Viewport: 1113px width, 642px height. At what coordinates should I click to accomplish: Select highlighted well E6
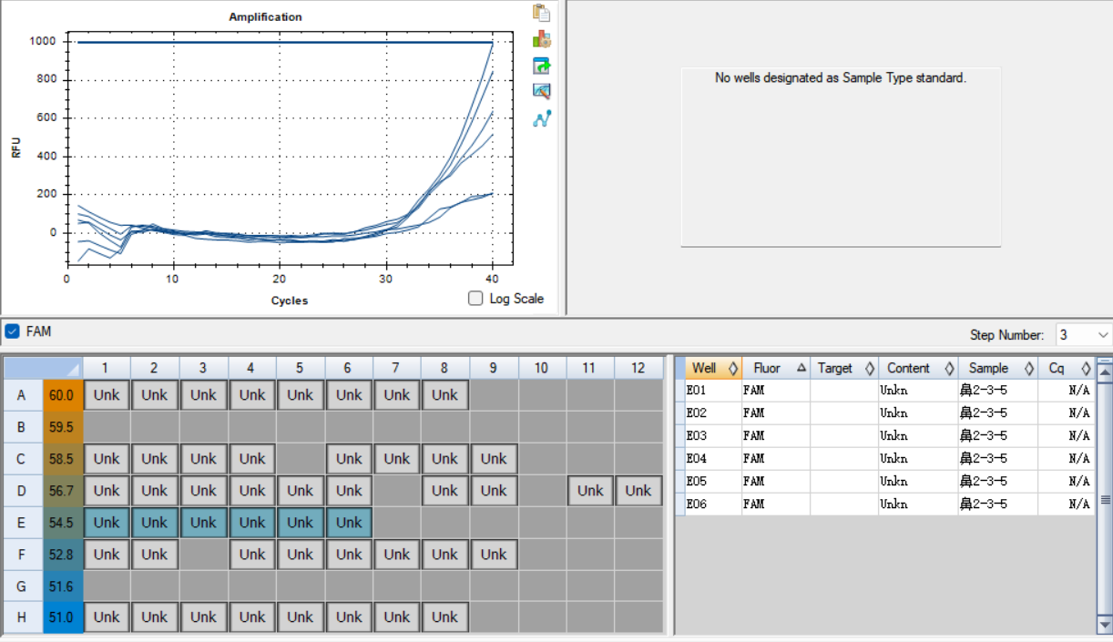coord(349,523)
